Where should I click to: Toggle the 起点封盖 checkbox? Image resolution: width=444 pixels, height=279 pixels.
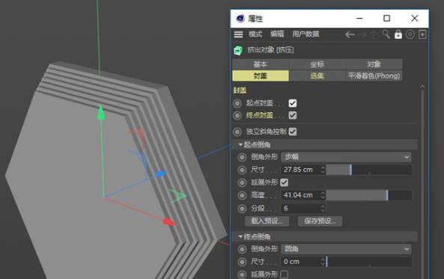click(293, 103)
